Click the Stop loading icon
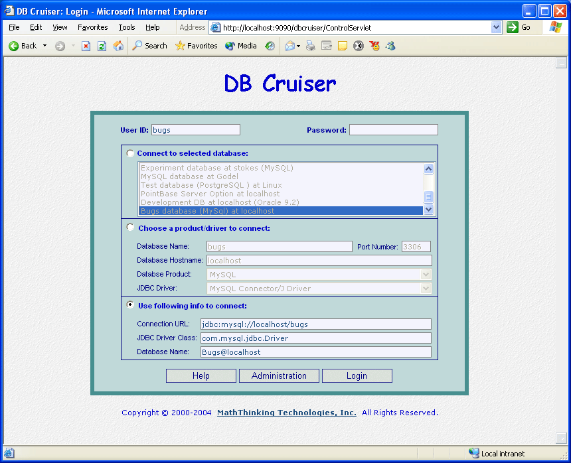 (x=86, y=46)
